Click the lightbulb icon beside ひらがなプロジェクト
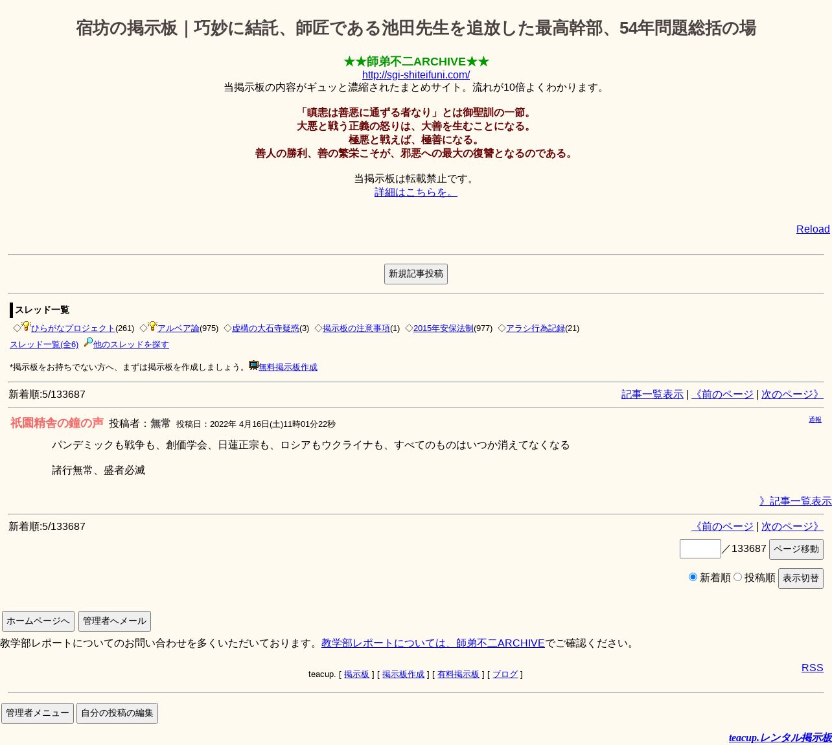832x745 pixels. pos(26,327)
